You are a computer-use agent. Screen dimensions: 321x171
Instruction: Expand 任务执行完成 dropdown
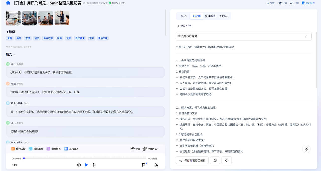(x=244, y=36)
